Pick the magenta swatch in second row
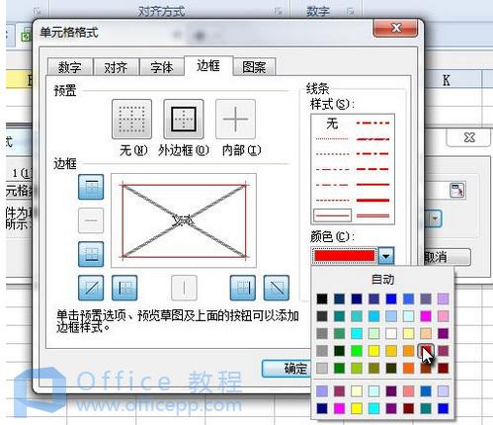493x425 pixels. point(426,316)
